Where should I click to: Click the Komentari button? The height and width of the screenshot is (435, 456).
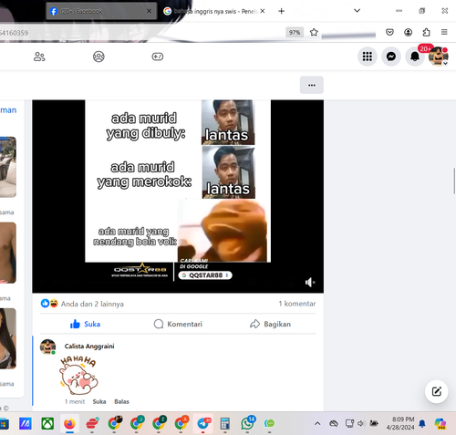[x=178, y=324]
